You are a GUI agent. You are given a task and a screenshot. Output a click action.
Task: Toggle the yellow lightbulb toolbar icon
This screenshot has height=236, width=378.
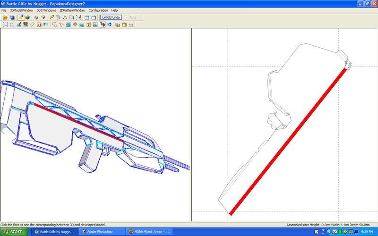(x=21, y=17)
